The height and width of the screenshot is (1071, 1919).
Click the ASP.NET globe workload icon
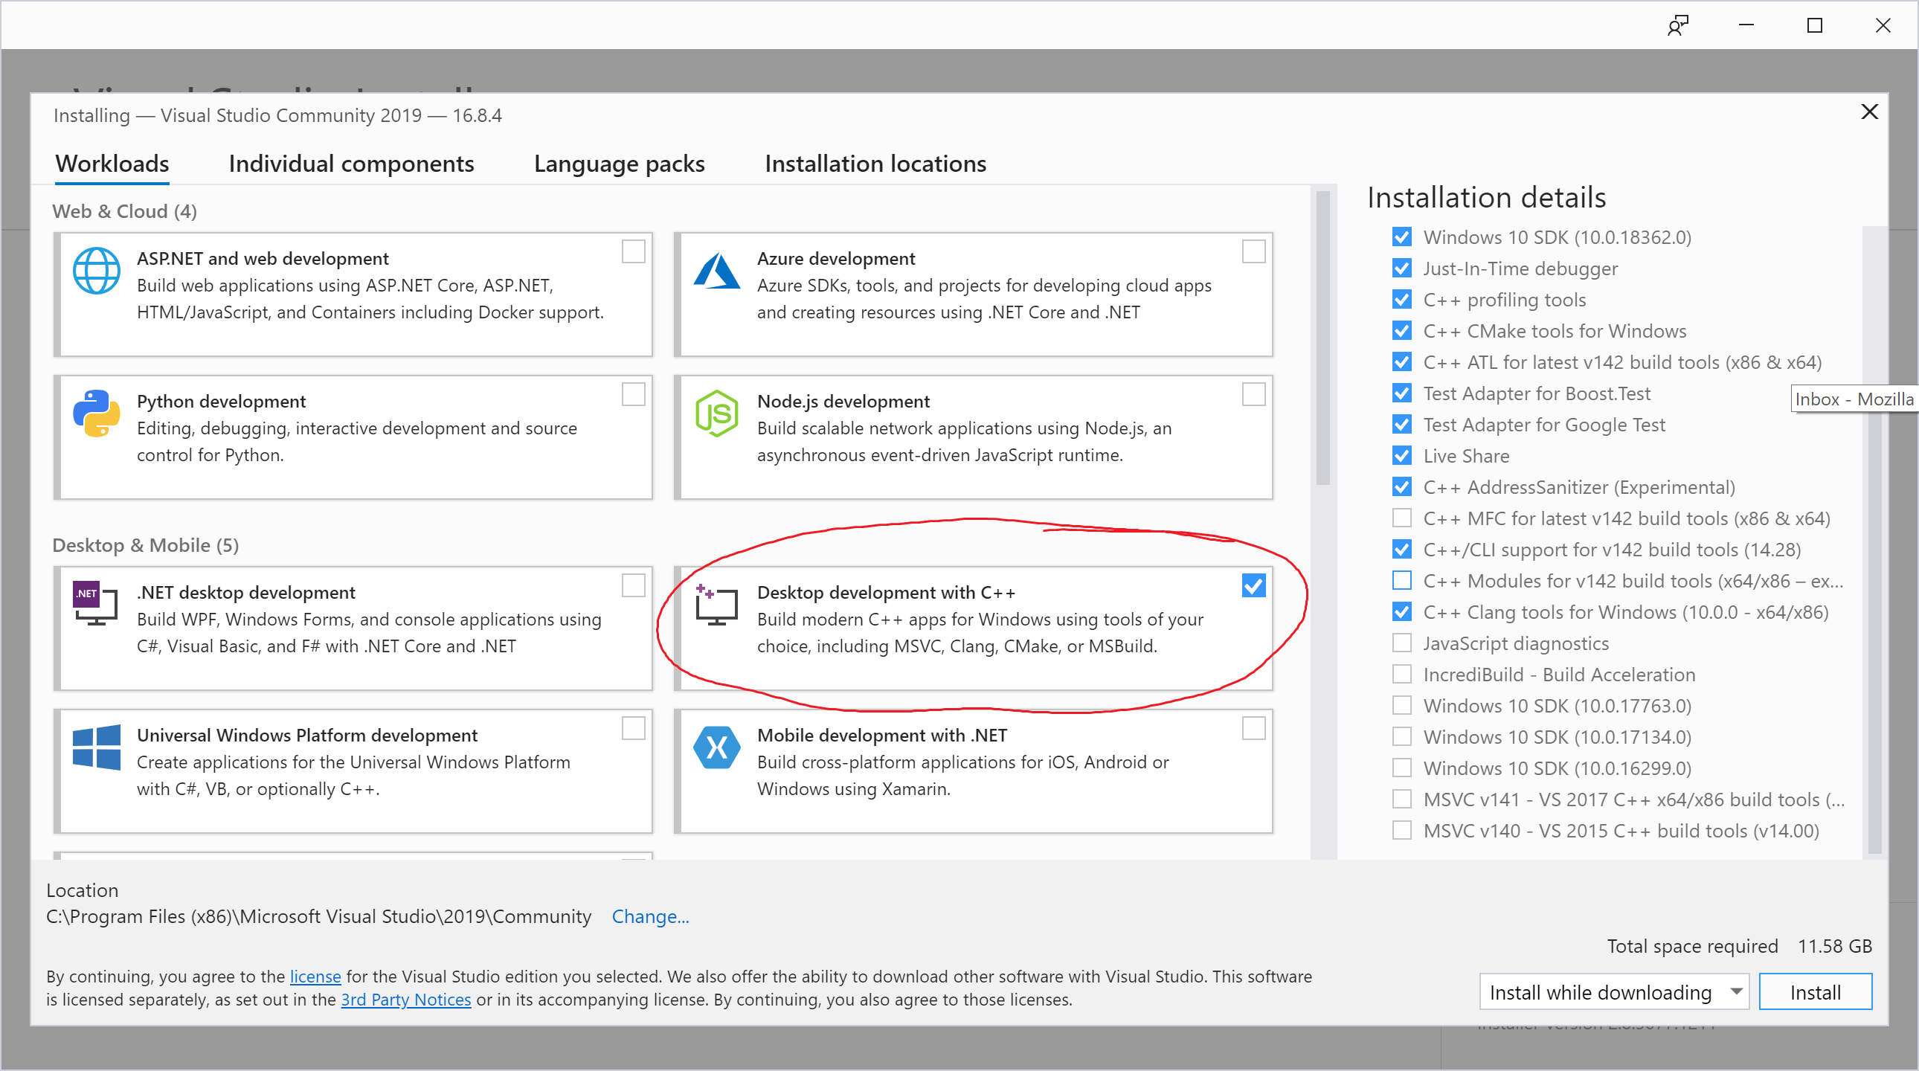coord(96,271)
